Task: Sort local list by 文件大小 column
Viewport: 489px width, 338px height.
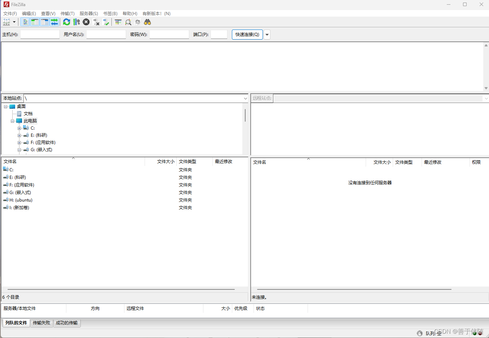Action: tap(161, 162)
